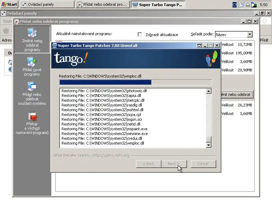Click the back arrow in Ovládací panely toolbar
This screenshot has width=272, height=204.
point(6,31)
